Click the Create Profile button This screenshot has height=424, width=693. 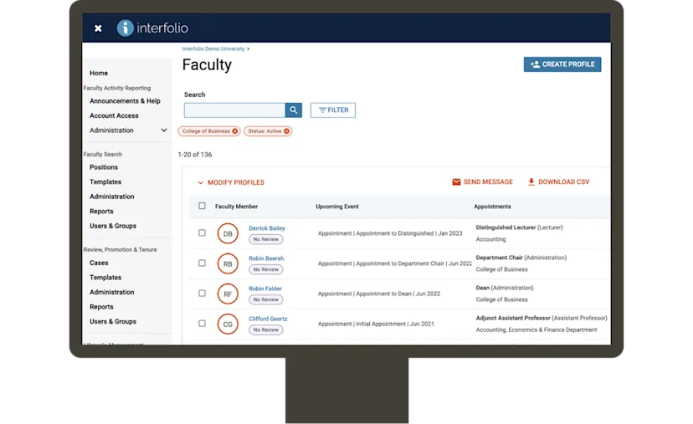pos(562,64)
